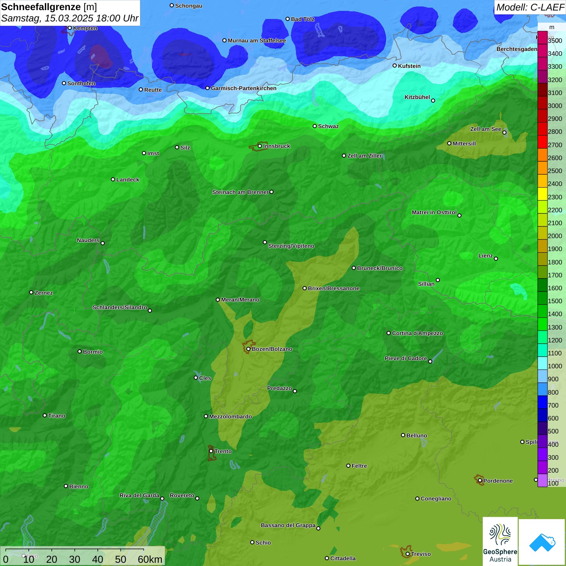The height and width of the screenshot is (566, 566).
Task: Select the 2300 m yellow legend color
Action: click(542, 194)
